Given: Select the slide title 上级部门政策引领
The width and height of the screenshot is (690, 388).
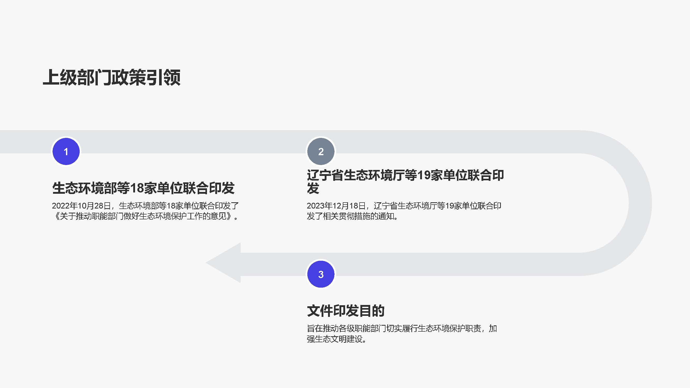Looking at the screenshot, I should [112, 77].
